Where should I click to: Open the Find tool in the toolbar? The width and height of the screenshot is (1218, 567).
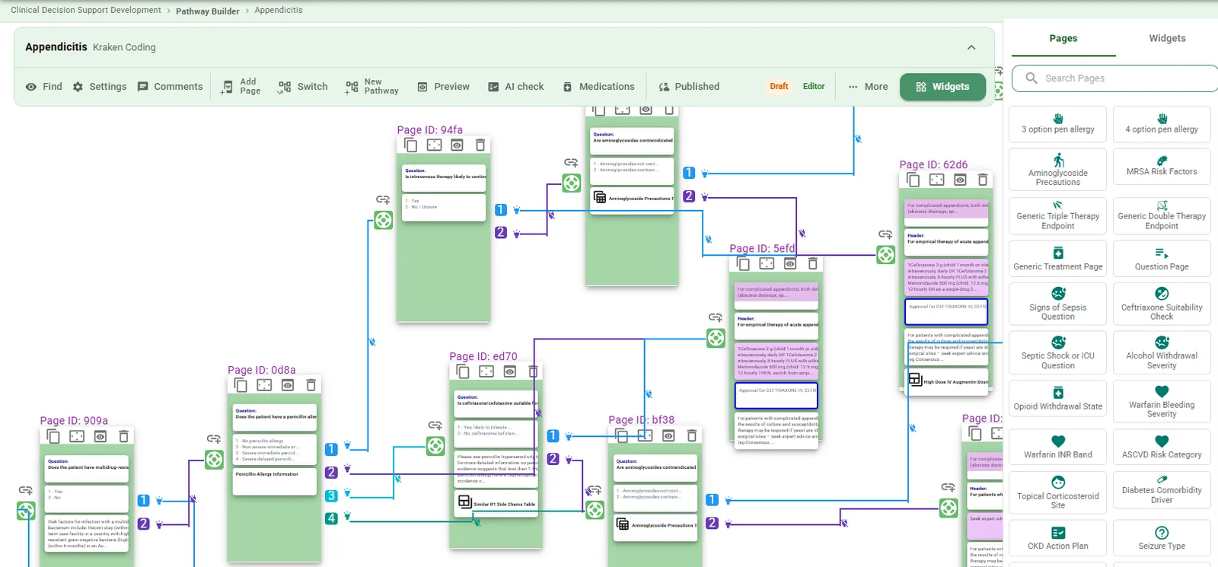(x=43, y=87)
